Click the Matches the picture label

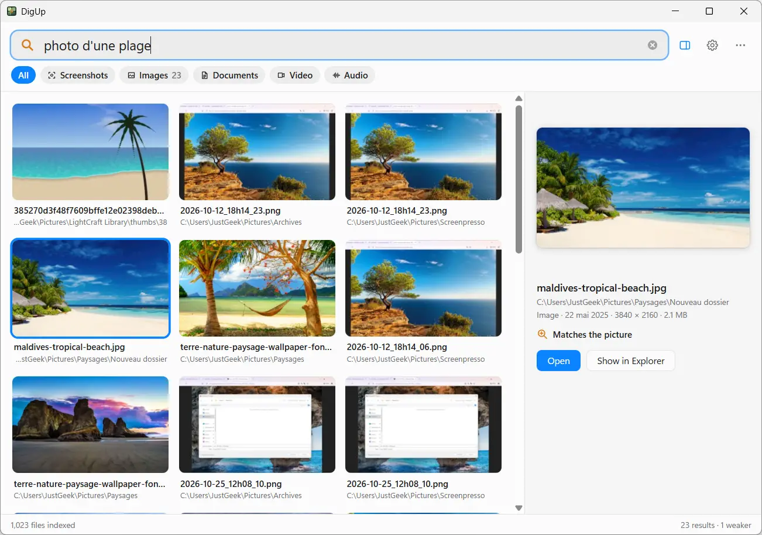click(x=592, y=335)
